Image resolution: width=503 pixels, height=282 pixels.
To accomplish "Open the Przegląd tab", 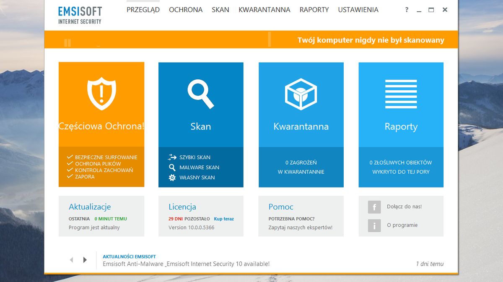I will click(x=143, y=10).
